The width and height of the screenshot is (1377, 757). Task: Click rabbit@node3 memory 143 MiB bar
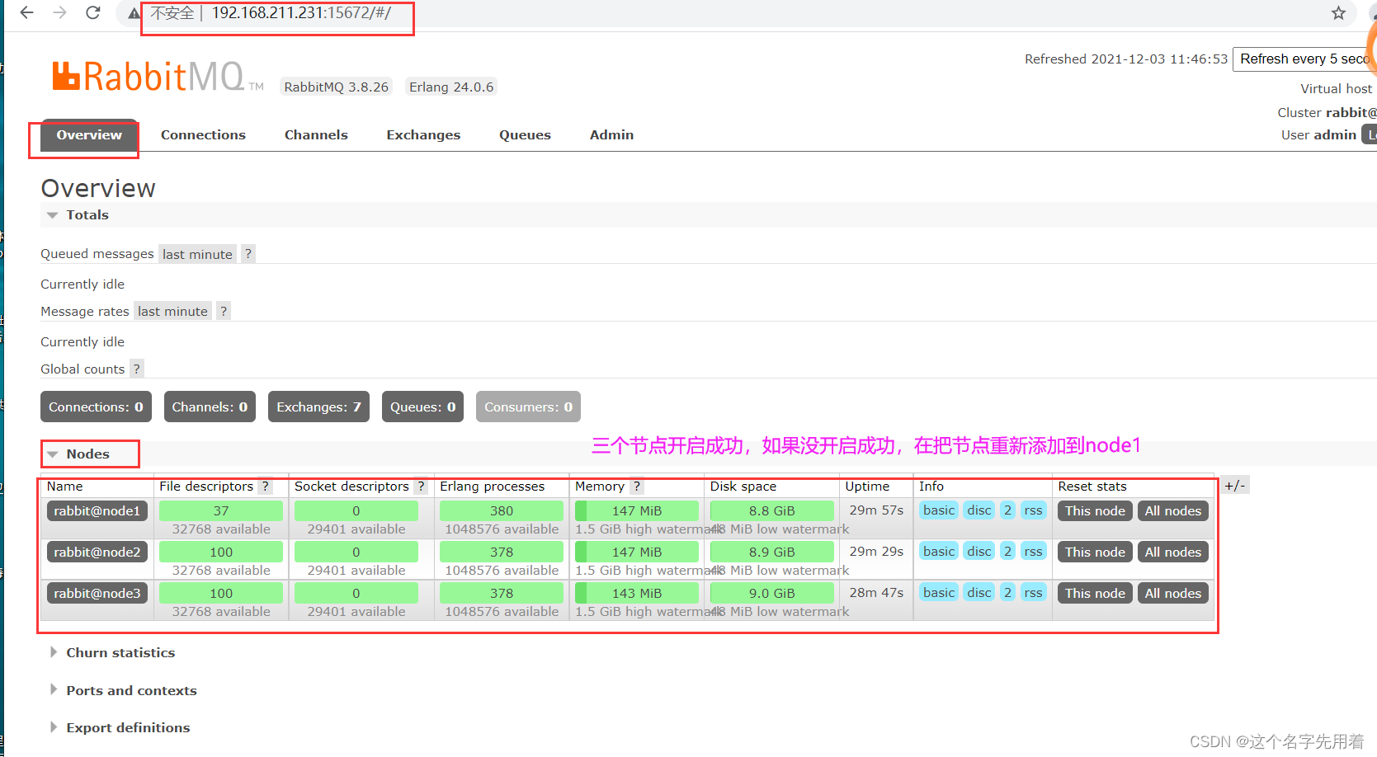[x=637, y=594]
